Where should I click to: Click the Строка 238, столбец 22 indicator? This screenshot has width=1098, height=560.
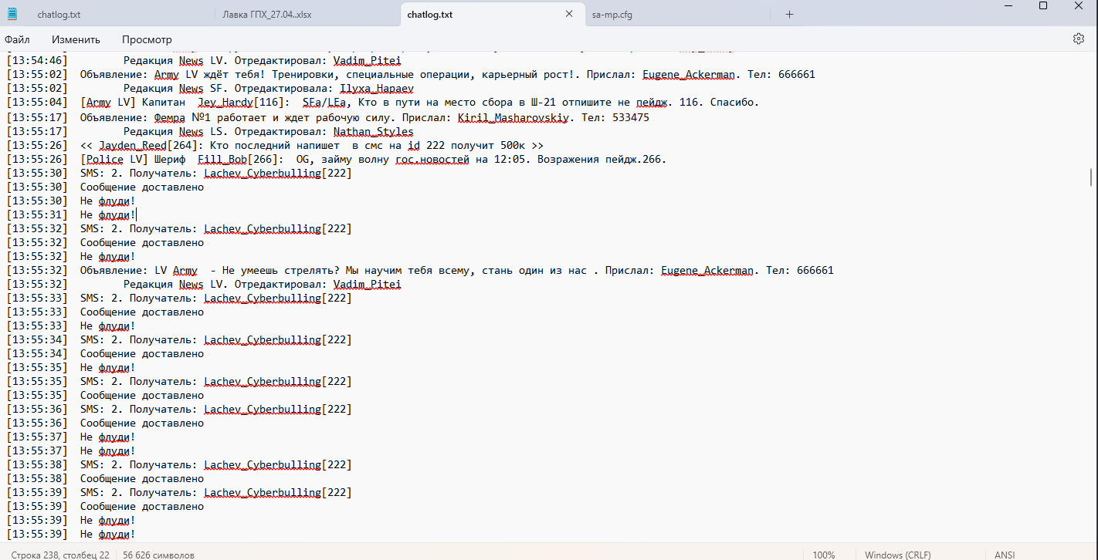coord(60,555)
